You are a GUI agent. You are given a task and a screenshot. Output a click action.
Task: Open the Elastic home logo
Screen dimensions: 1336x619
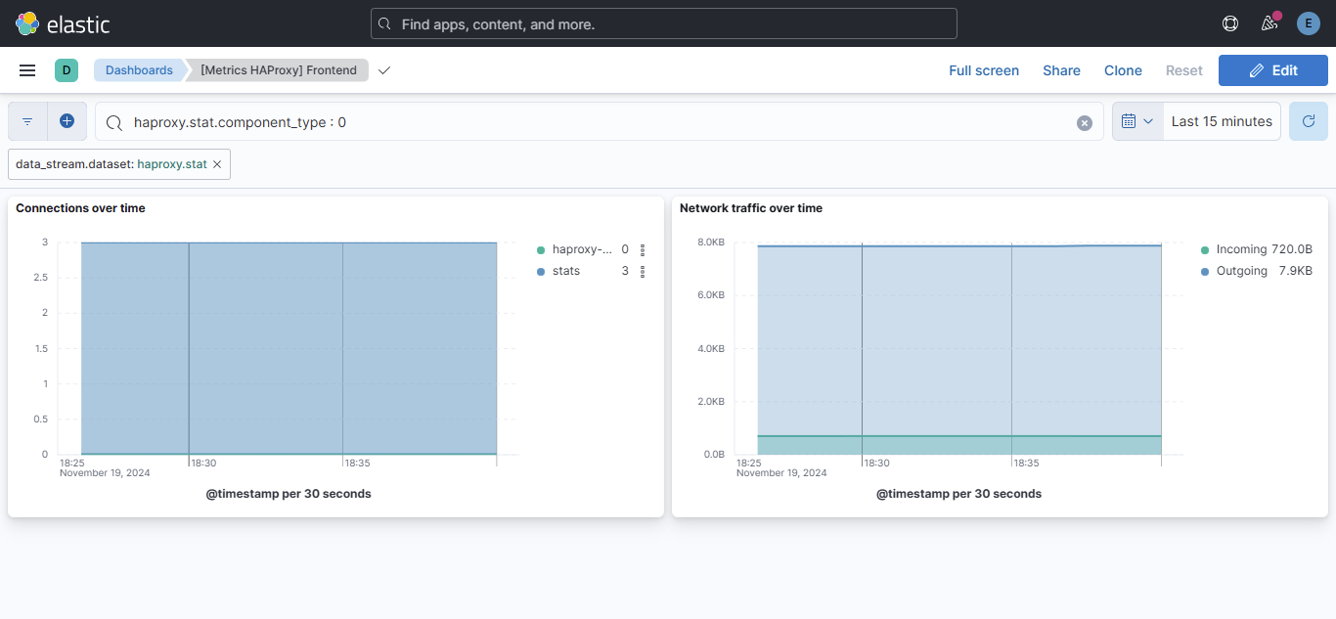[x=26, y=23]
